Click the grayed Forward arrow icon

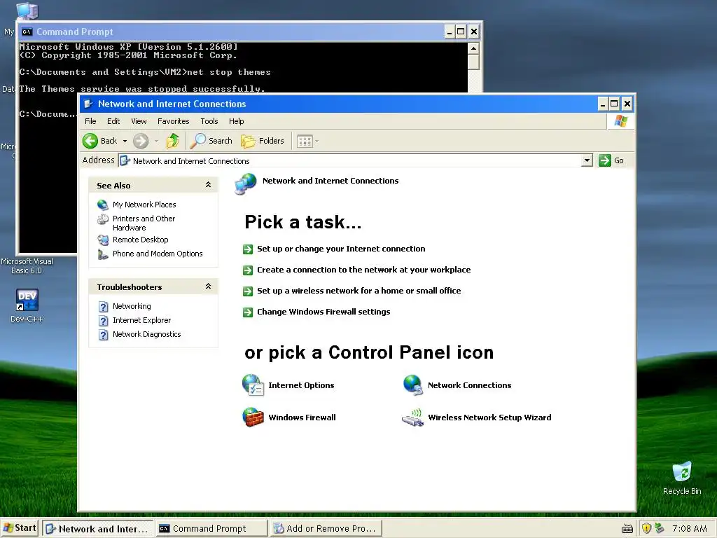point(141,141)
